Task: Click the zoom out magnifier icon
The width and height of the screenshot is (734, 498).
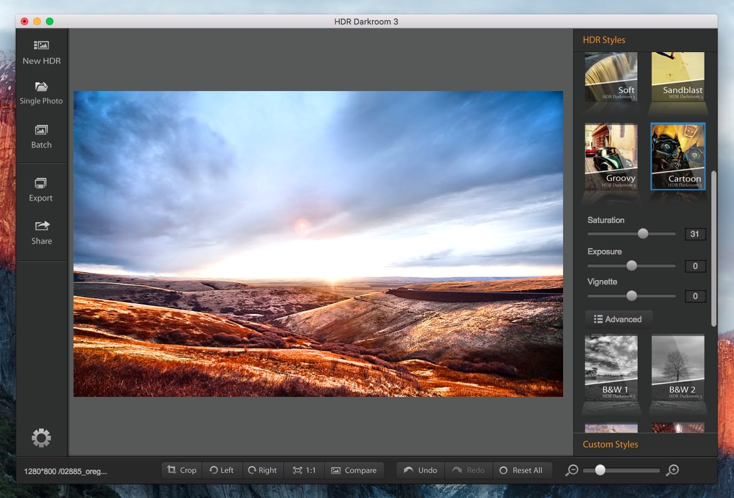Action: pyautogui.click(x=571, y=470)
